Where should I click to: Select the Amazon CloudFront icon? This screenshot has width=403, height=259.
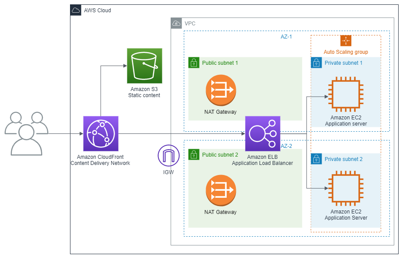point(101,133)
